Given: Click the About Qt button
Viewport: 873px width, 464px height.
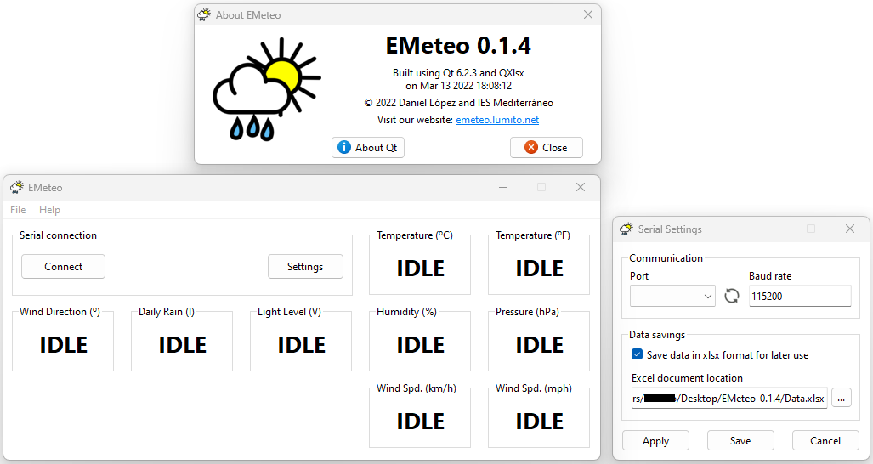Looking at the screenshot, I should (x=368, y=147).
